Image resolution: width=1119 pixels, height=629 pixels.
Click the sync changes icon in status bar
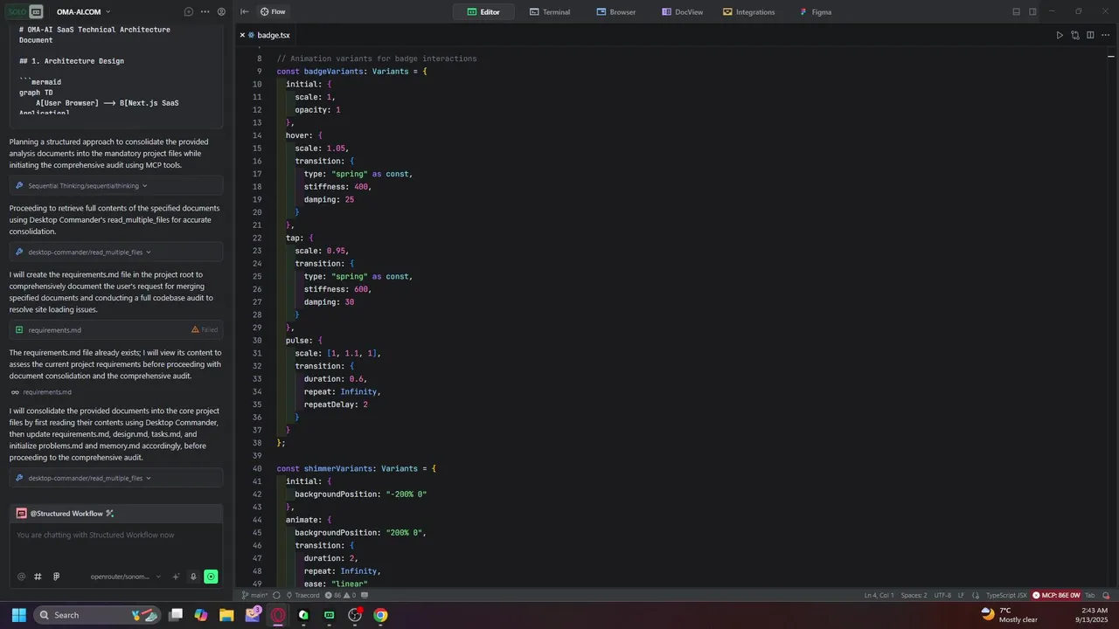[x=276, y=595]
